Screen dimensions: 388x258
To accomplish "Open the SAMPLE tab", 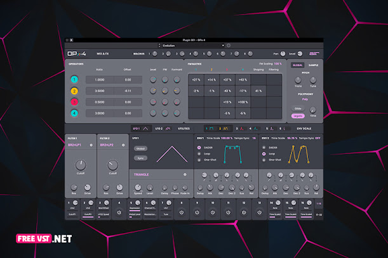I will tap(313, 65).
